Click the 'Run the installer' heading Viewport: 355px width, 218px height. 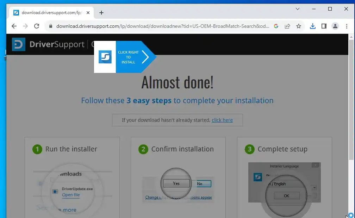(x=71, y=149)
